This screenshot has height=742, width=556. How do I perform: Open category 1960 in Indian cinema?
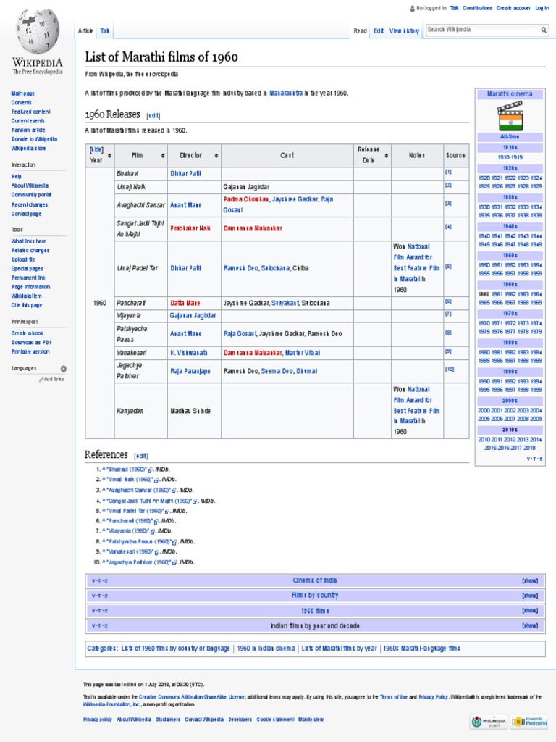click(266, 649)
